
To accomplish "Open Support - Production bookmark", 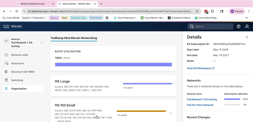I will (x=34, y=18).
